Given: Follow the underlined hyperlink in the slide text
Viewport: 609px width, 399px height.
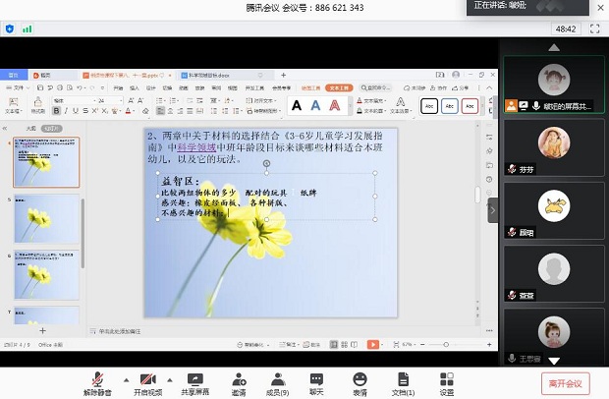Looking at the screenshot, I should coord(194,148).
